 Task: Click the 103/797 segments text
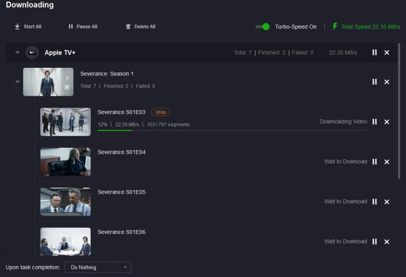point(168,125)
